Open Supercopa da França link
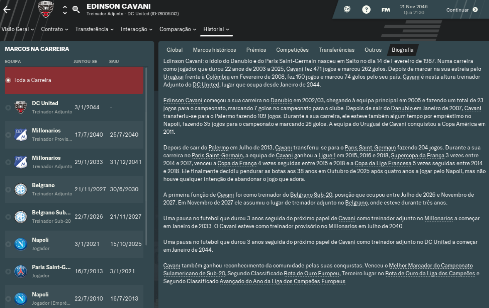This screenshot has height=308, width=489. pos(418,156)
